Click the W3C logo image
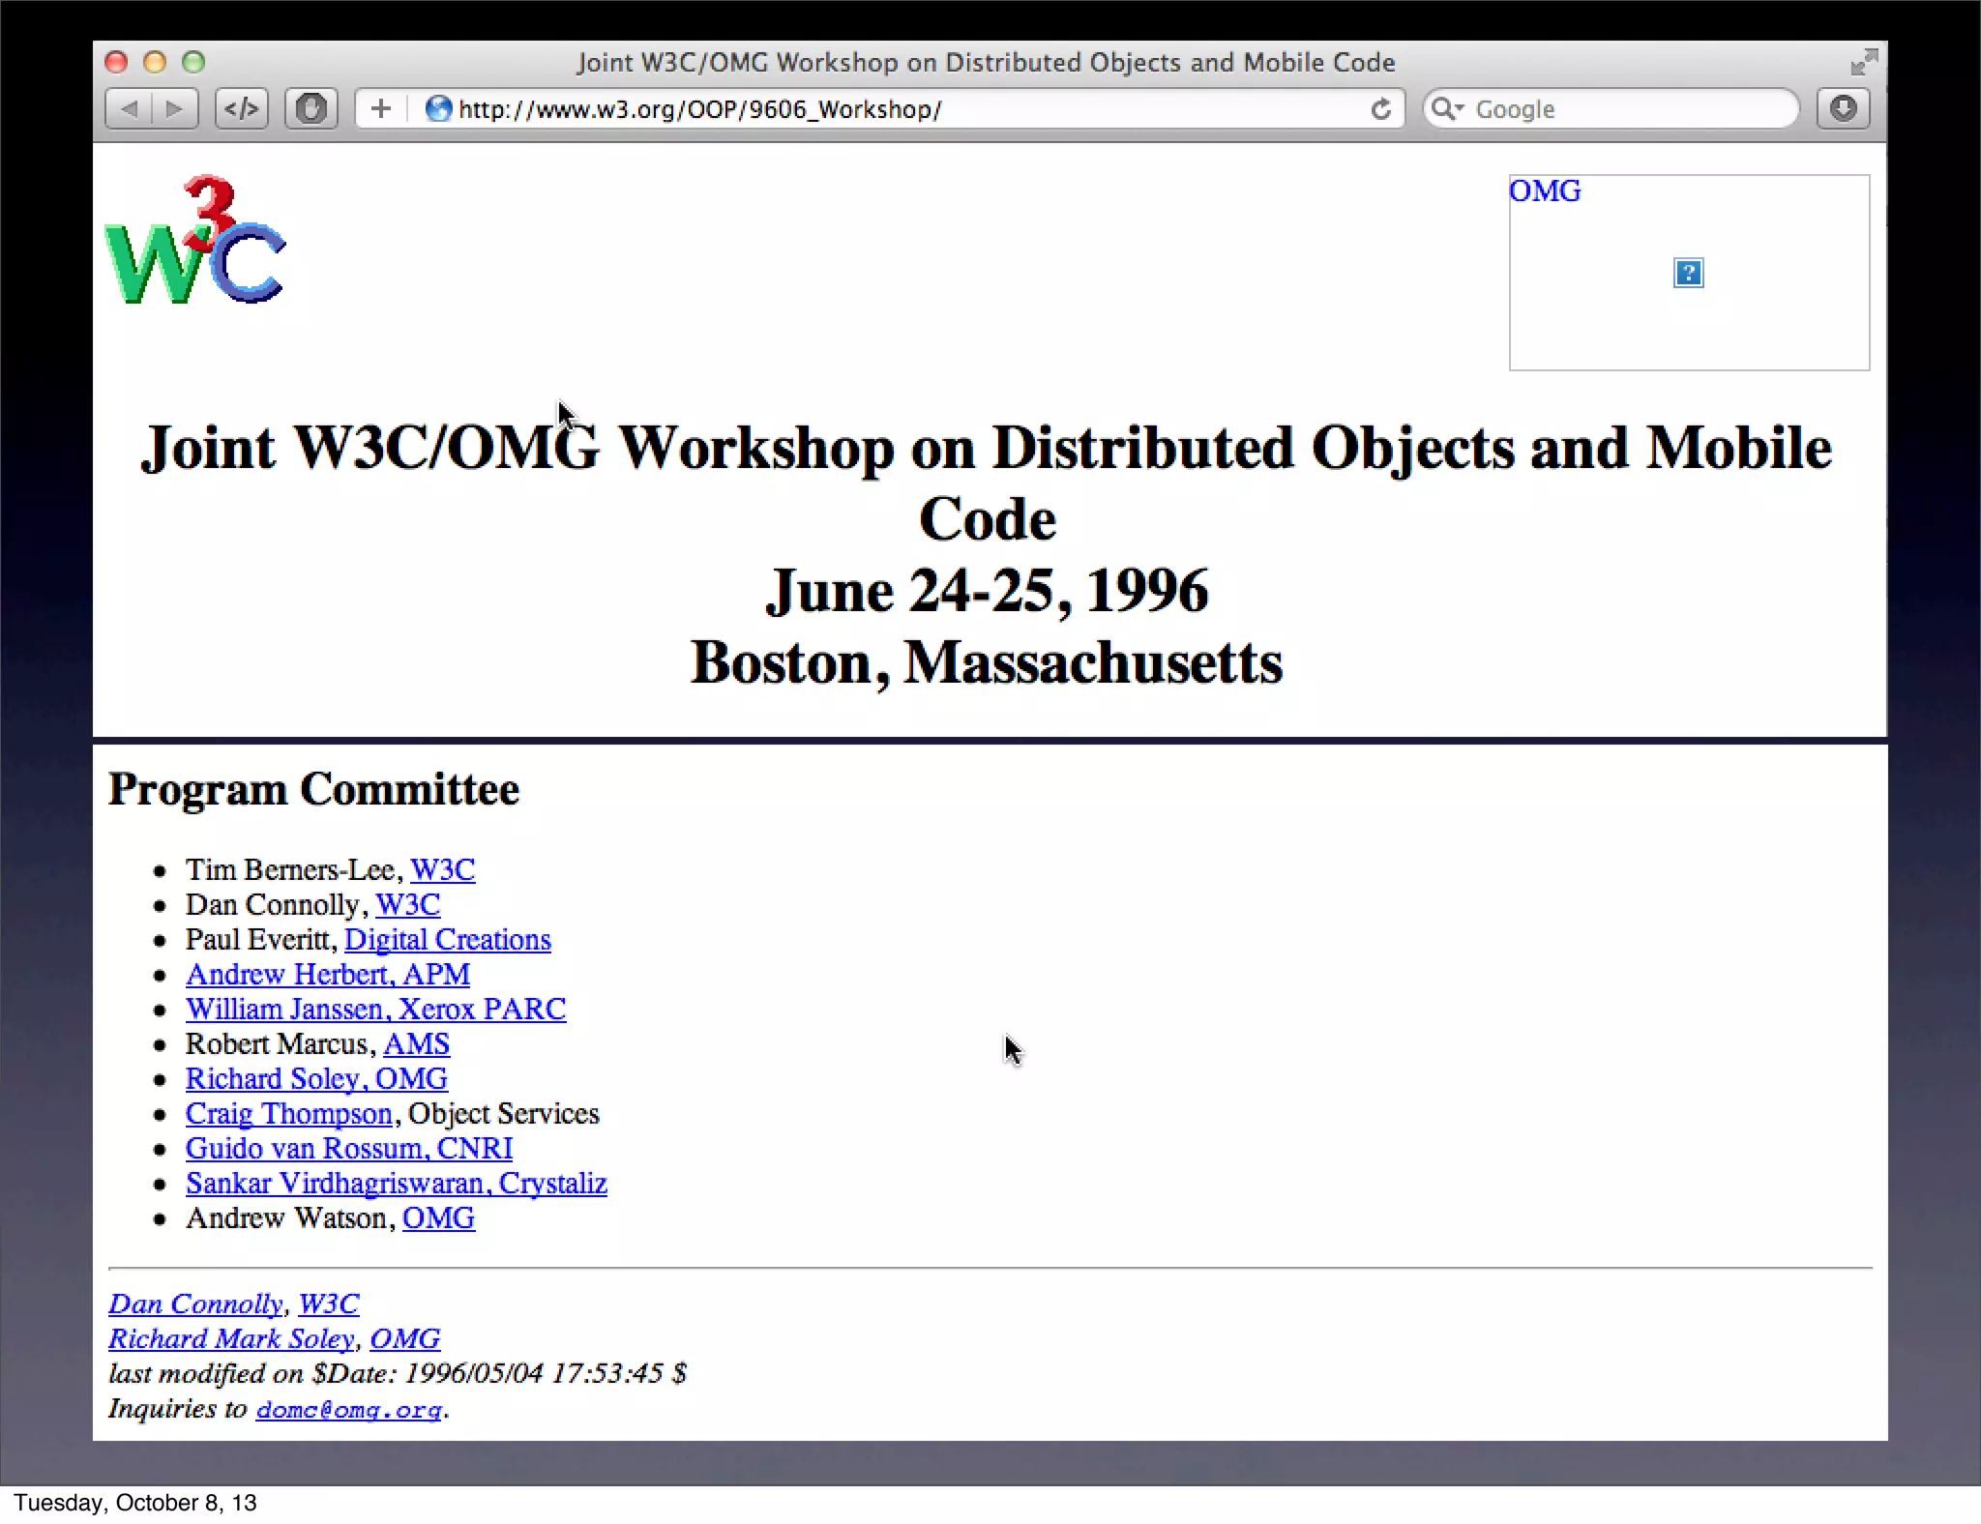 click(194, 240)
